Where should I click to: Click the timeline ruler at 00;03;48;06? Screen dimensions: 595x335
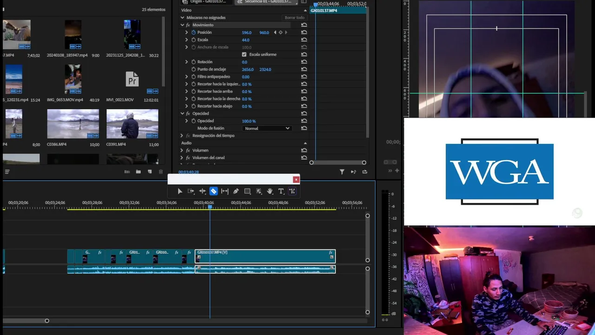(278, 203)
